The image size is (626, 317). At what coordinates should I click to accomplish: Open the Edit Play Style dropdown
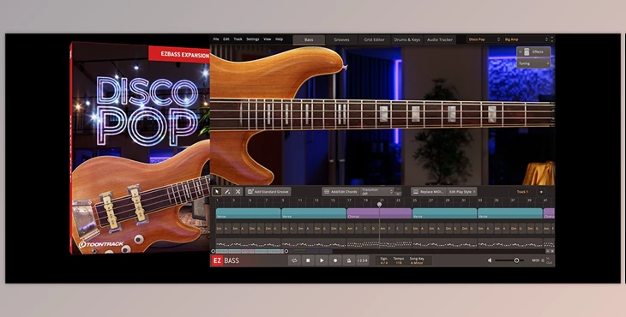pyautogui.click(x=462, y=192)
